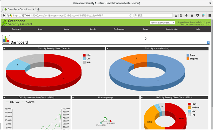This screenshot has height=130, width=213.
Task: Click the CVEs / year legend entry
Action: pyautogui.click(x=13, y=102)
